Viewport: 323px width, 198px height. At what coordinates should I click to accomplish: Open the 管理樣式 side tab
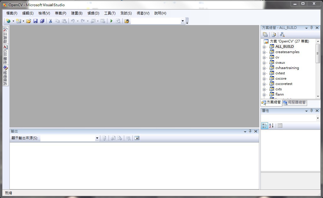coord(5,76)
